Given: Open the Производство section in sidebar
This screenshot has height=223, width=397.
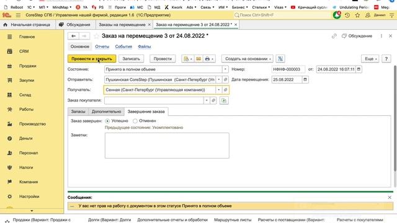Looking at the screenshot, I should click(32, 124).
